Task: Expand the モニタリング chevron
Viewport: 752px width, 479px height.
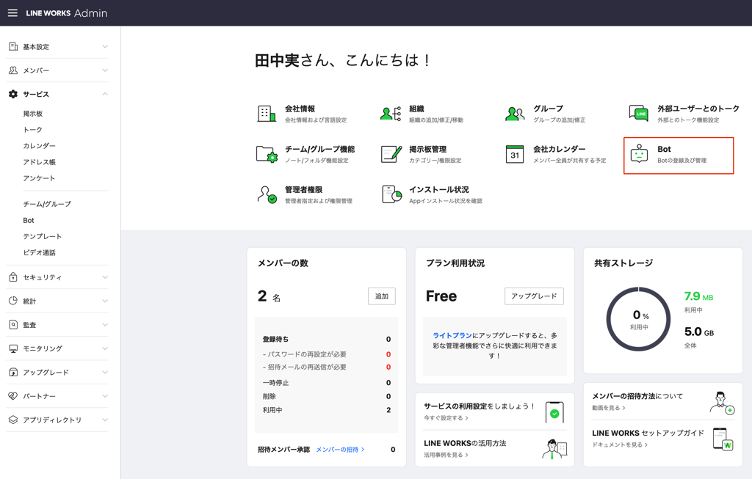Action: point(105,348)
